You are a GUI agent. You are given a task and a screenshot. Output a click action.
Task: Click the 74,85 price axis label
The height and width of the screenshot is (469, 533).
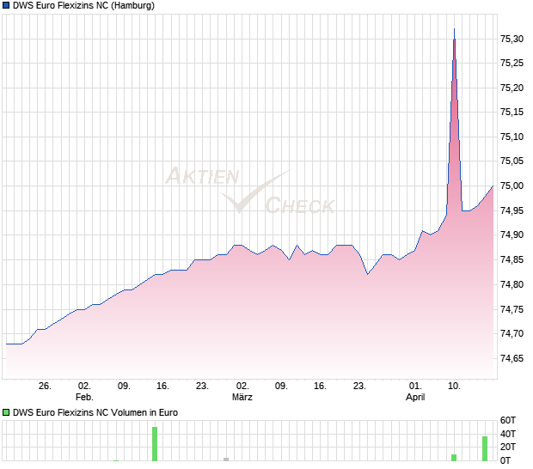click(512, 259)
